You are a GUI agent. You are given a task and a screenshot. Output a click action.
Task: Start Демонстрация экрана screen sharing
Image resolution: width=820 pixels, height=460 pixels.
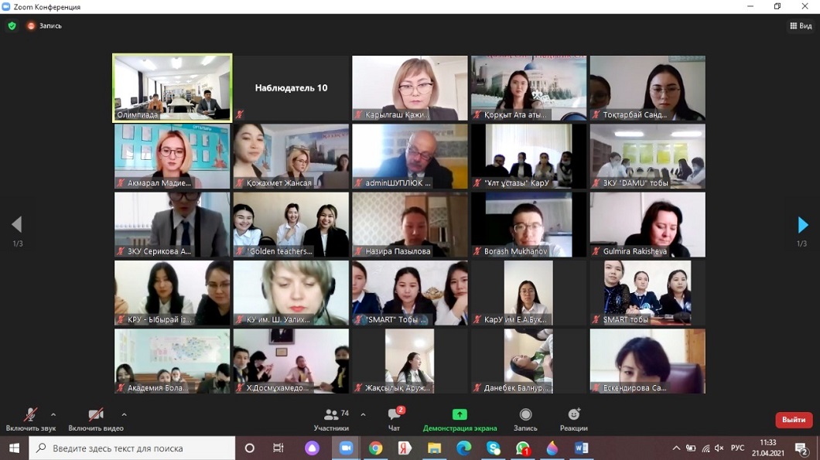point(460,419)
